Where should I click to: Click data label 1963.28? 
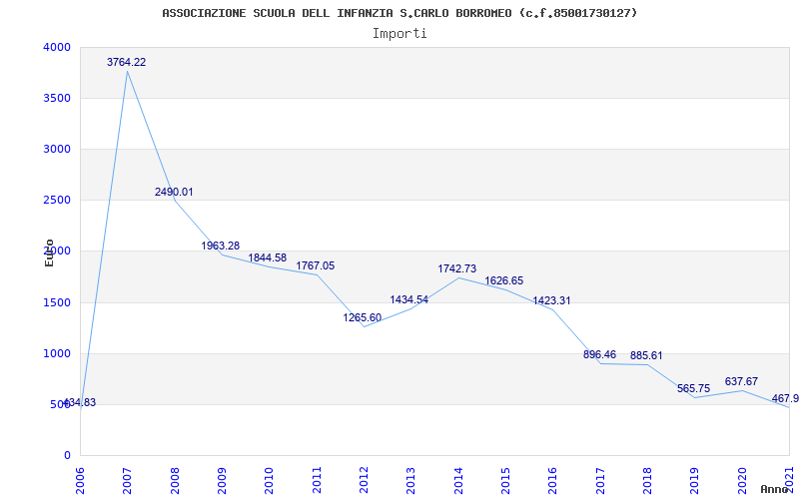tap(220, 246)
